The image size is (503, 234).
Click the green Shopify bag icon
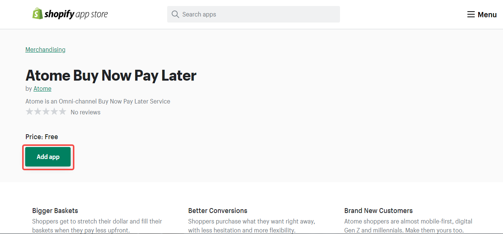(37, 13)
